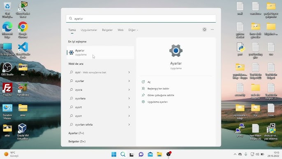Expand arrow for 'ayara' web suggestion

tap(129, 90)
